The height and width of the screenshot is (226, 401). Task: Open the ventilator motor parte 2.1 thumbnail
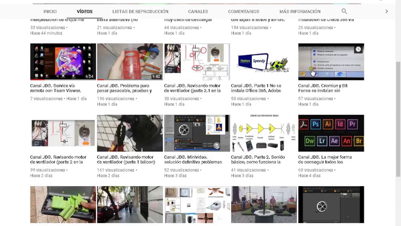197,62
